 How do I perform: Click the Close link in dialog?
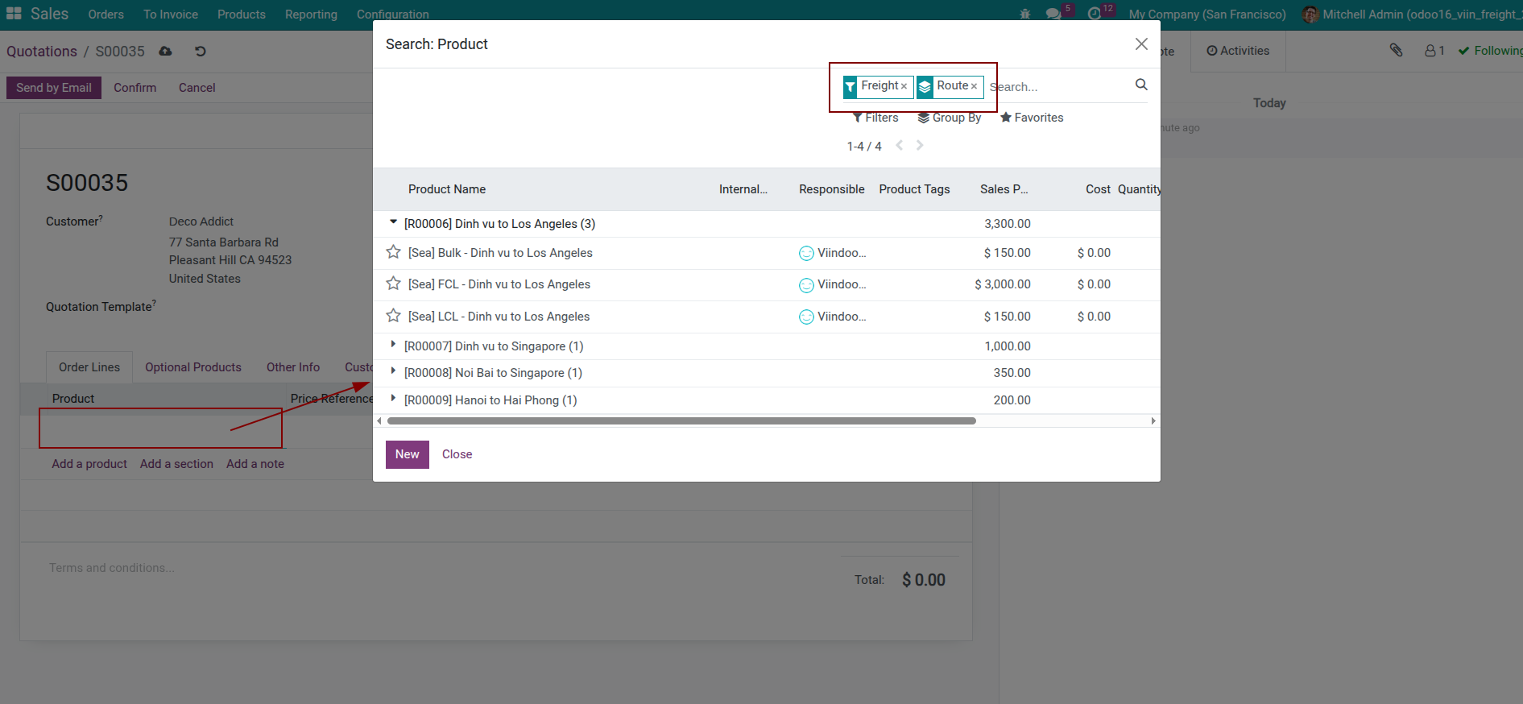pos(457,454)
